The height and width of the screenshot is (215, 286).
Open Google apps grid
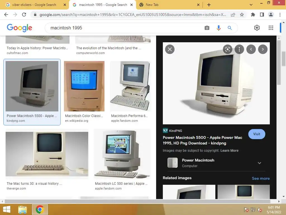click(271, 28)
